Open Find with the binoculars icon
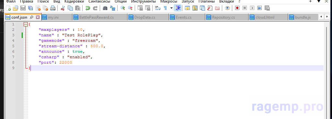The image size is (332, 119). coord(105,8)
